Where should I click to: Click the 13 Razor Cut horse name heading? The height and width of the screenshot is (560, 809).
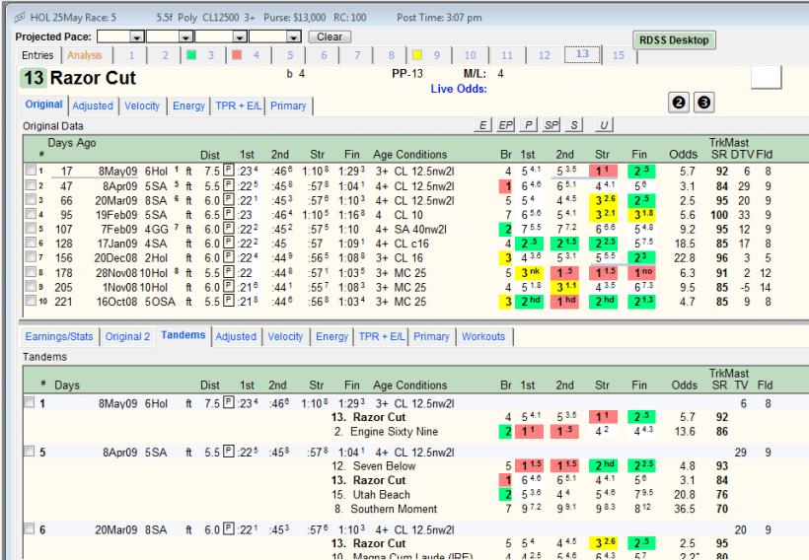click(78, 78)
